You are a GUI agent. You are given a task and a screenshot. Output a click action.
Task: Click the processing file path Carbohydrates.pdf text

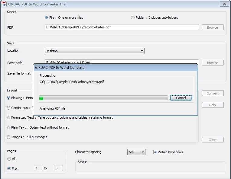[x=72, y=82]
